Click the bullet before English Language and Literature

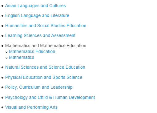coord(2,16)
